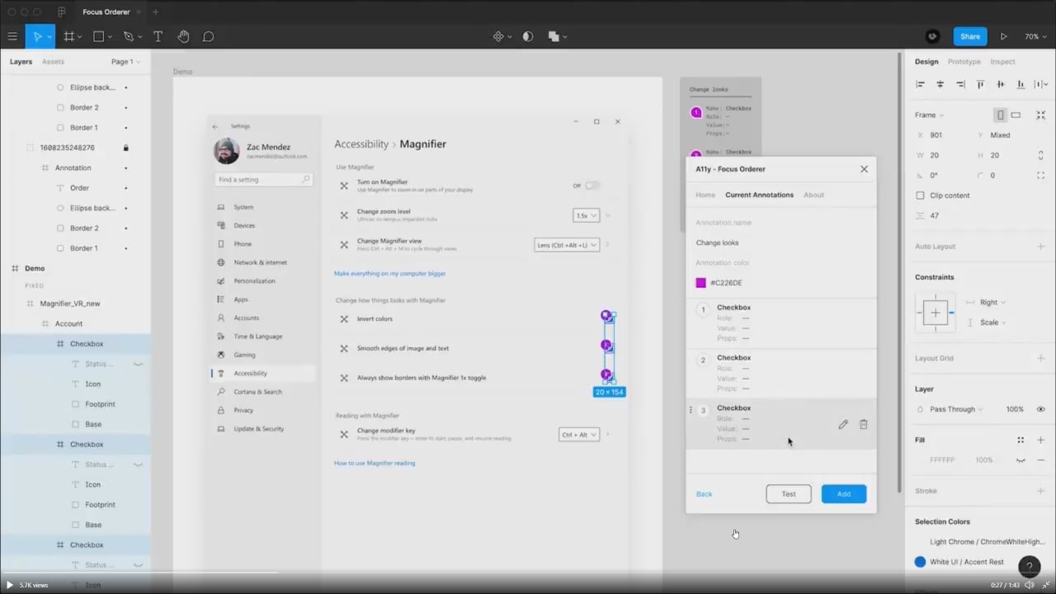
Task: Select the Rectangle shape tool
Action: coord(98,36)
